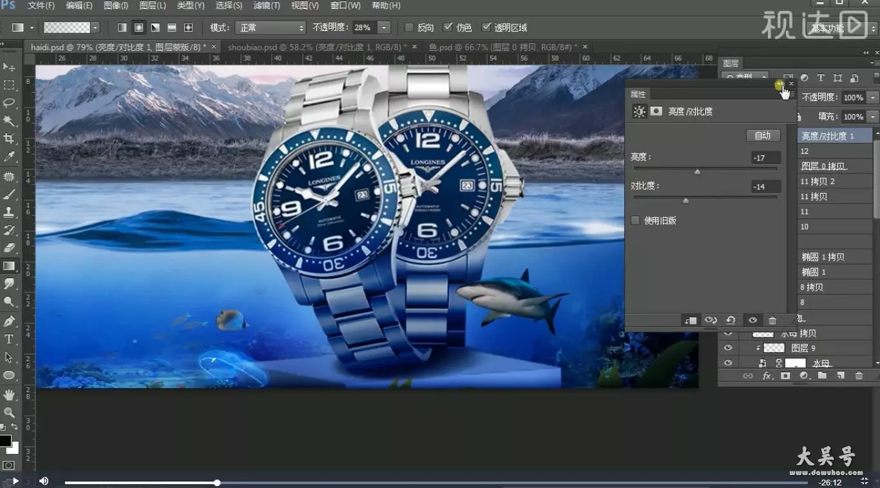
Task: Open the 滤镜(T) menu
Action: point(267,6)
